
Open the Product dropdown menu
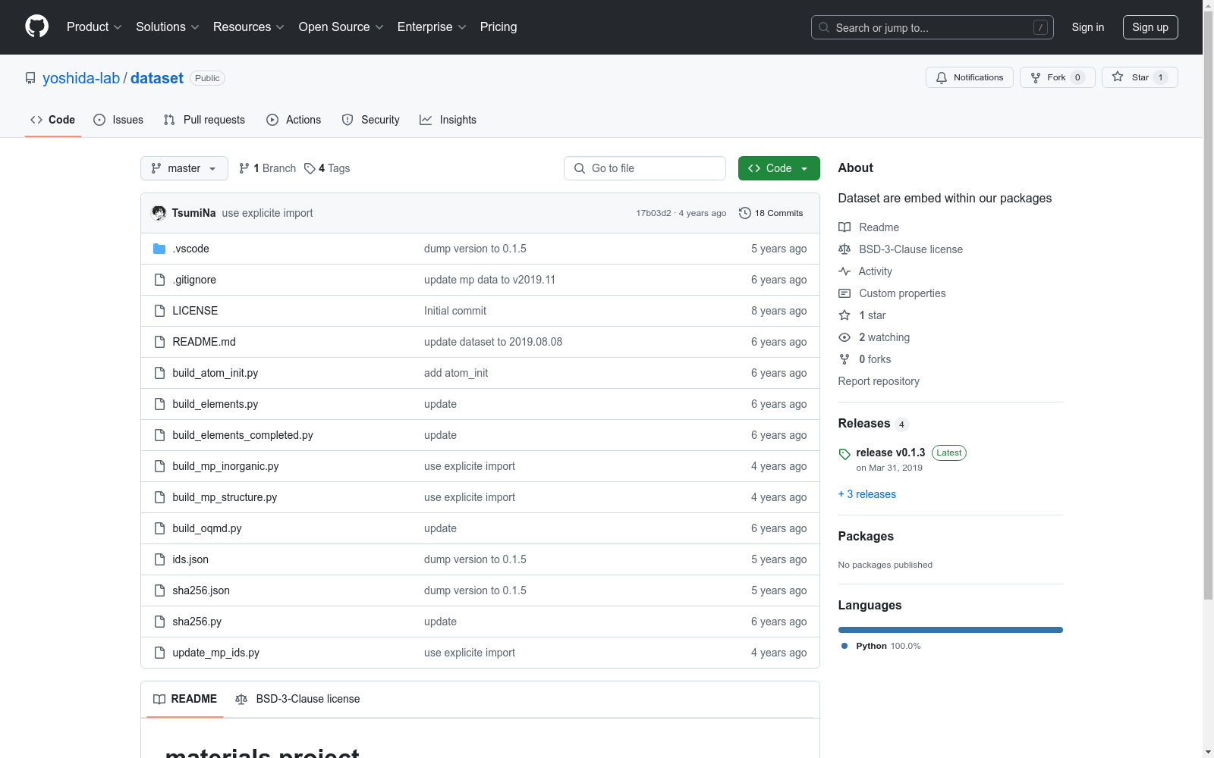click(94, 27)
